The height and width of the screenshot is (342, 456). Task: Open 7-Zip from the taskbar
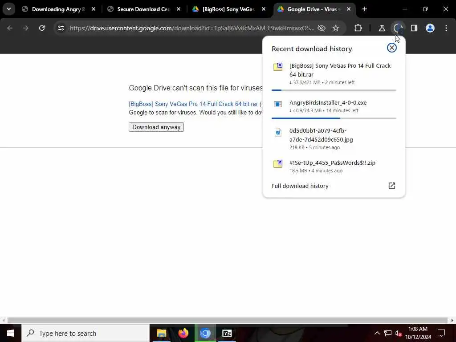coord(227,333)
